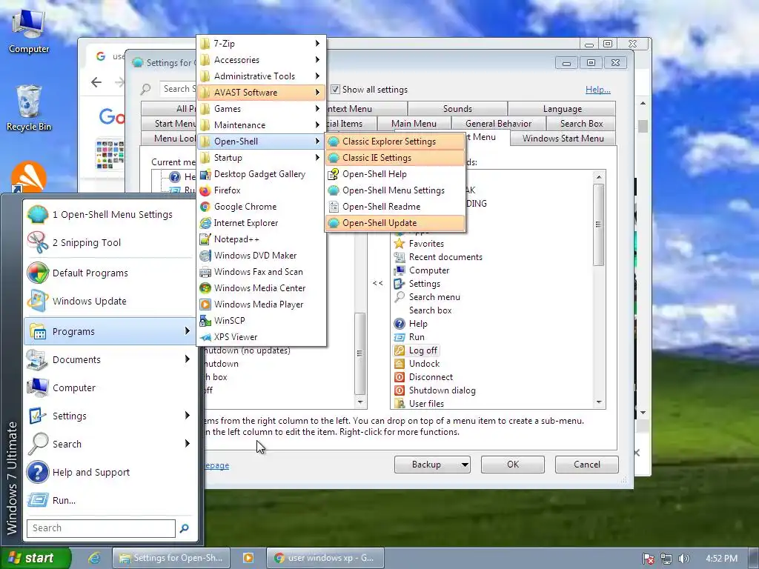Switch to the Search Box tab
This screenshot has width=759, height=569.
[x=581, y=124]
